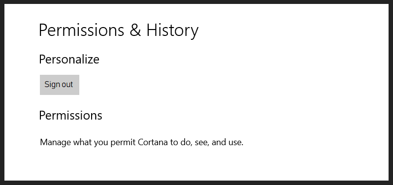Click the Personalize section heading
Screen dimensions: 393x185
(x=69, y=60)
